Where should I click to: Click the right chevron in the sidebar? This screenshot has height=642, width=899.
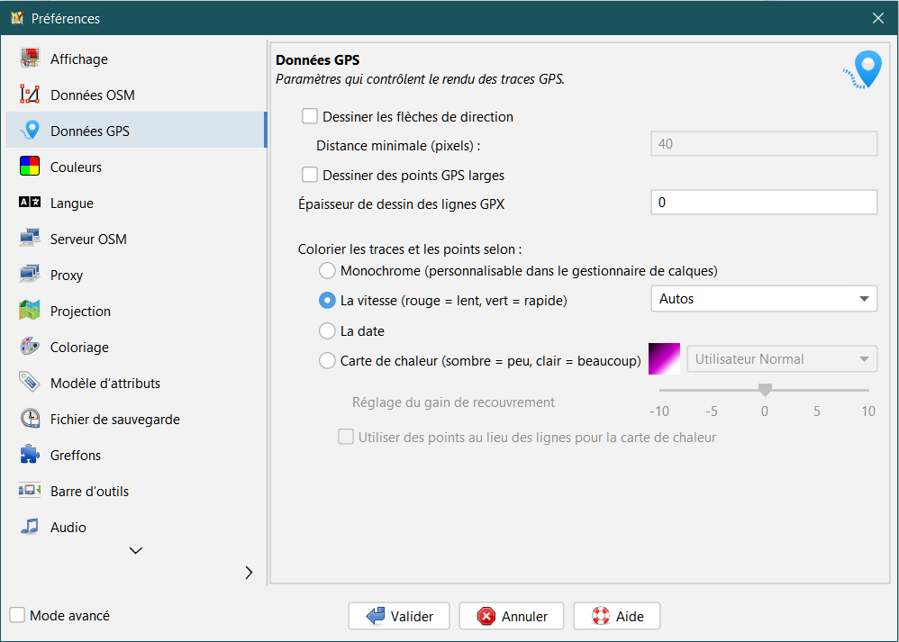pos(249,573)
